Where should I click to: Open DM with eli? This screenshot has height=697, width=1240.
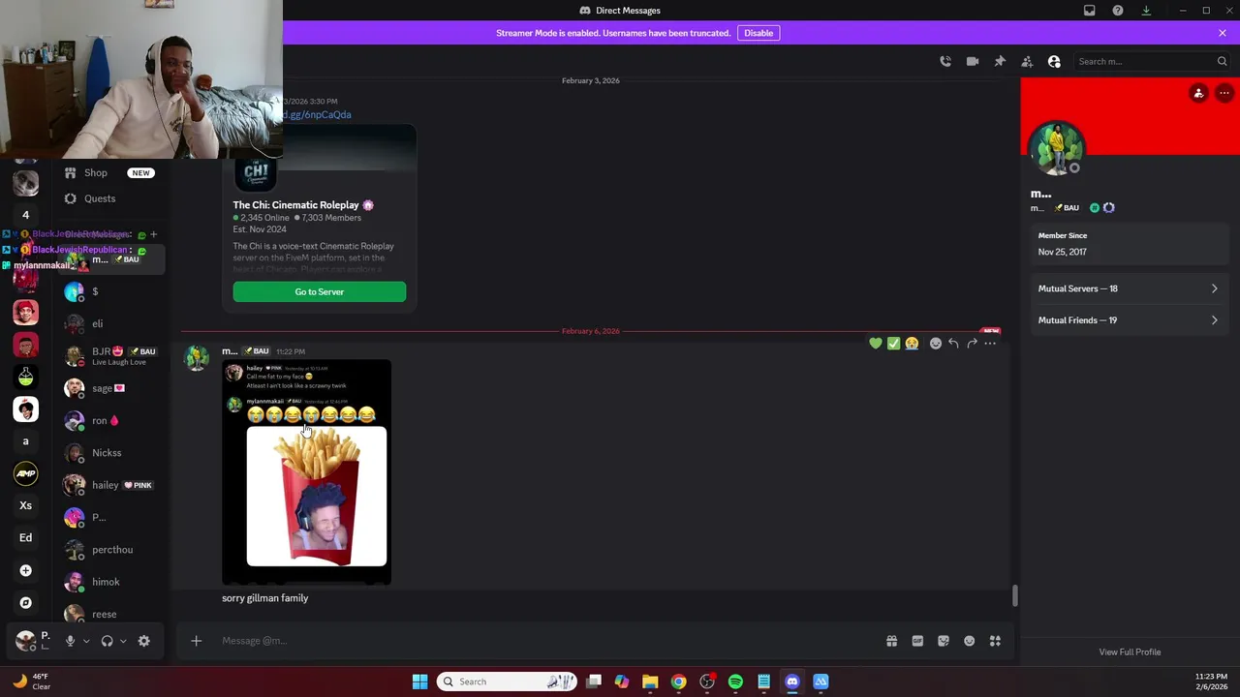coord(109,323)
